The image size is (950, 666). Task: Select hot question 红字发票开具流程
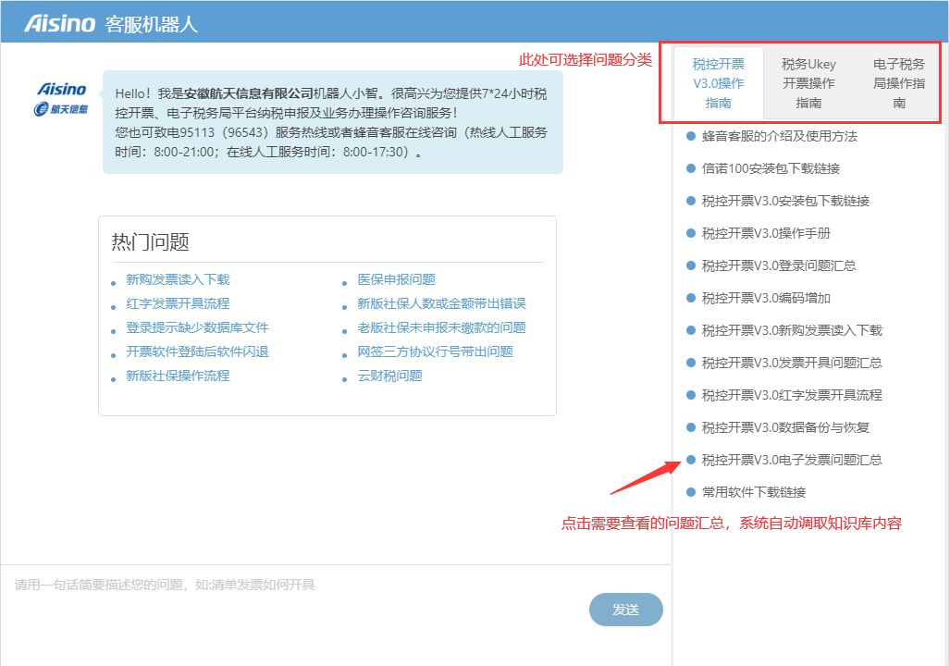(x=179, y=303)
